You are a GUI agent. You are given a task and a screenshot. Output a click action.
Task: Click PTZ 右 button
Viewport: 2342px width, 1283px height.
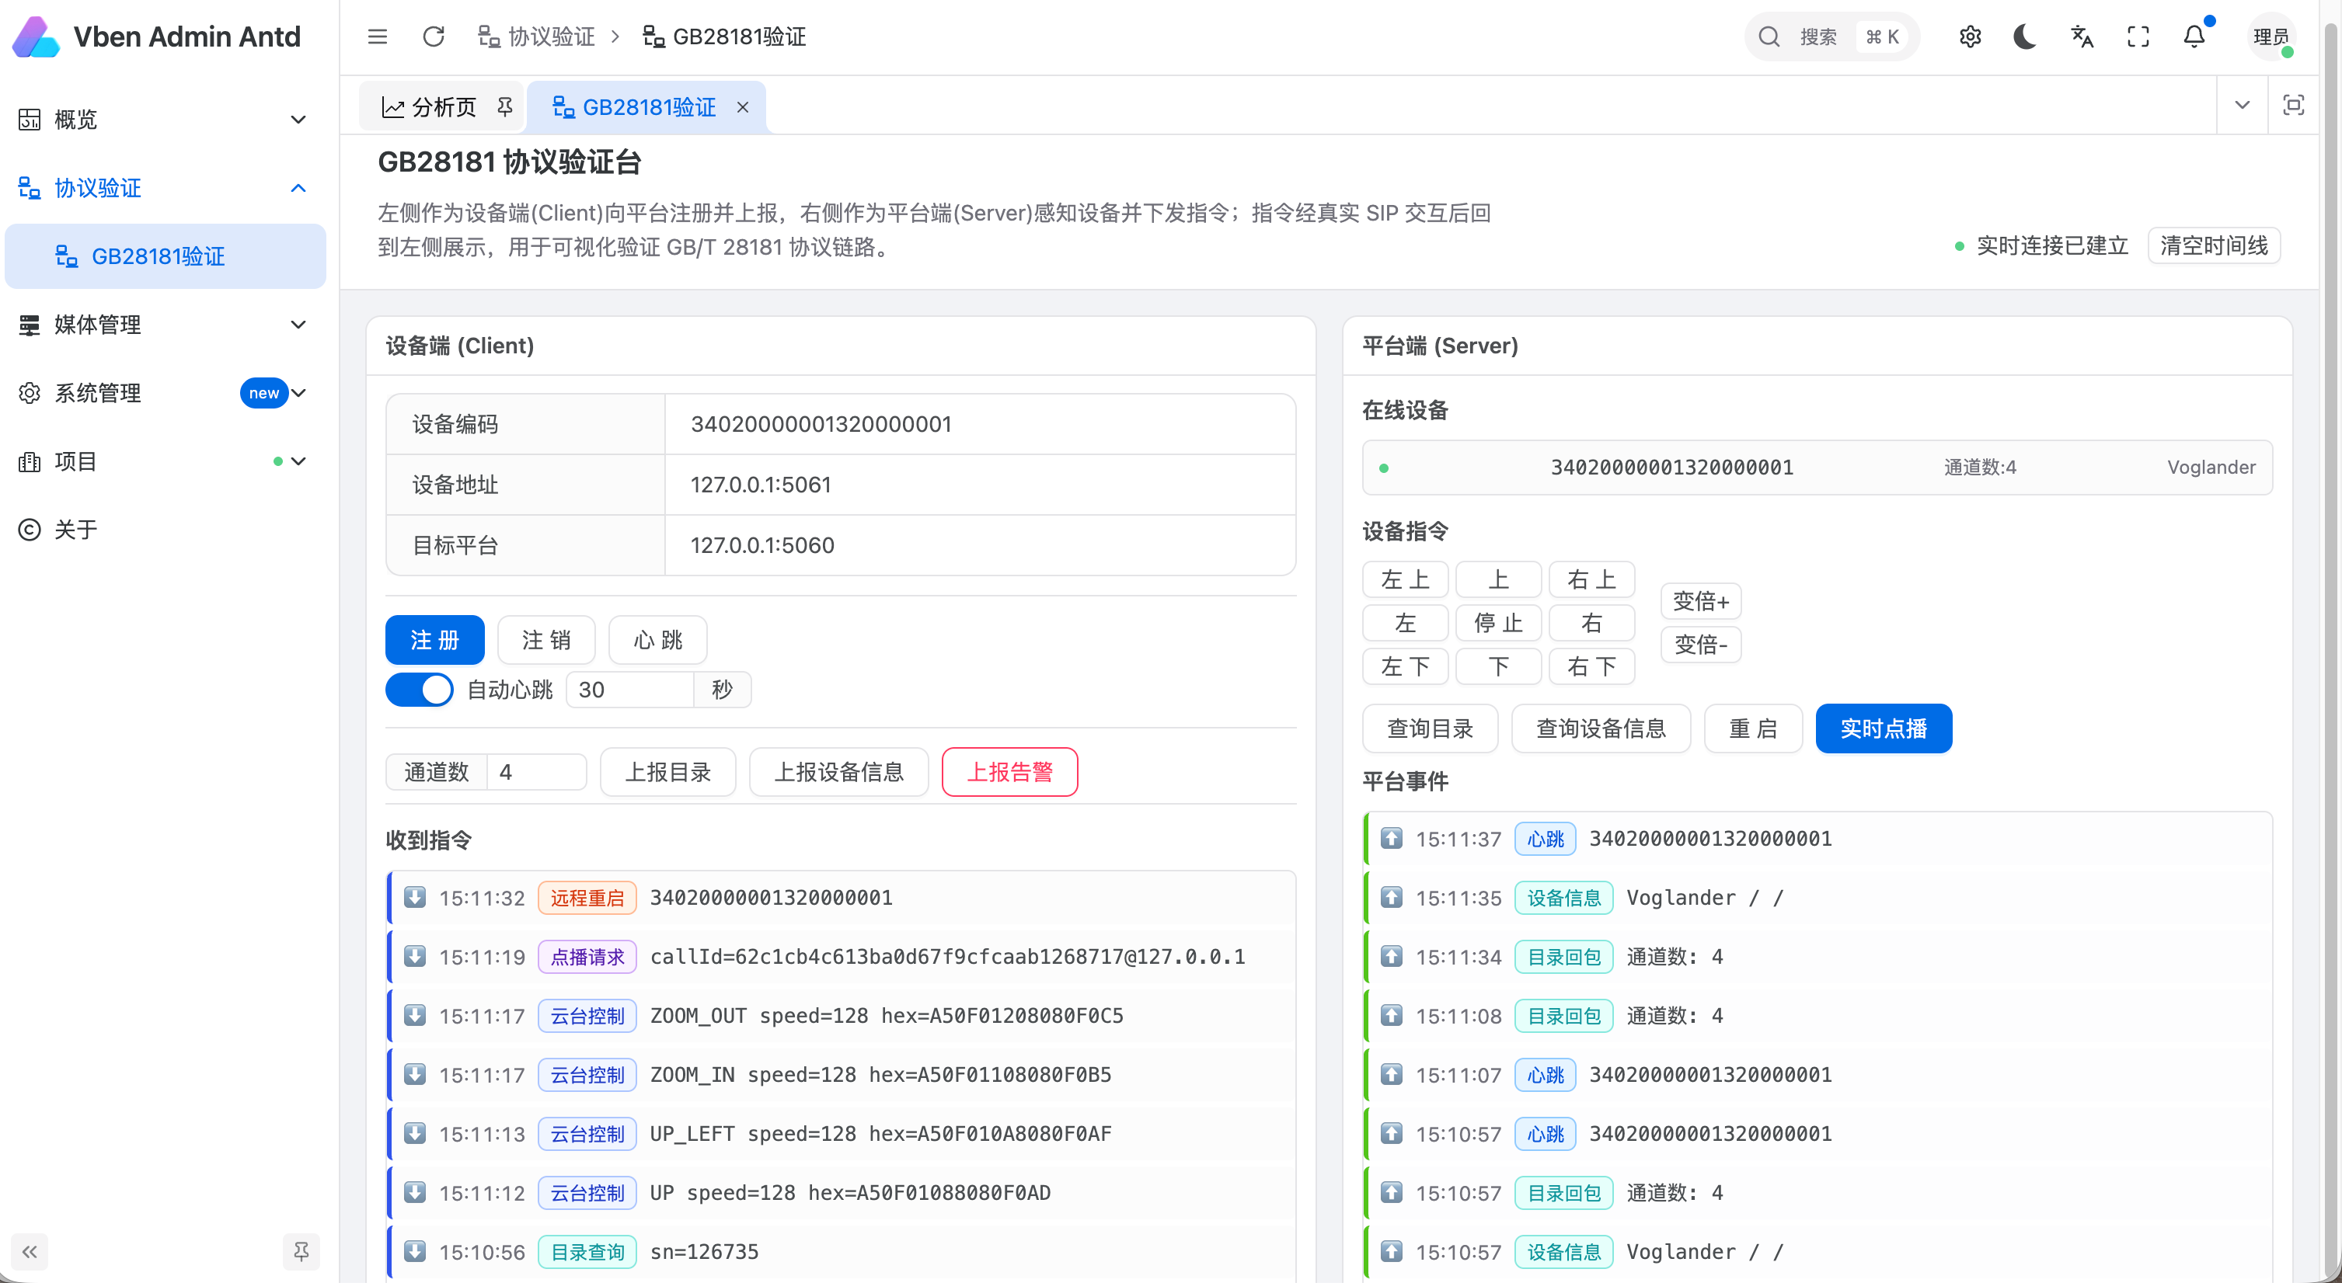(x=1592, y=622)
